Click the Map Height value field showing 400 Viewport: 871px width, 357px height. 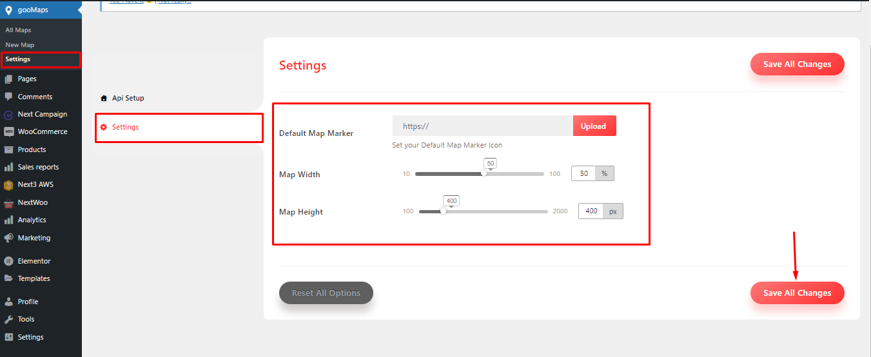coord(591,211)
